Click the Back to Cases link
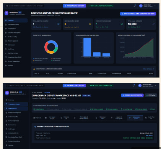Viewport: 161px width, 149px height. pos(37,93)
